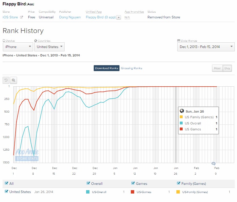Click the 'US-Games' legend label
Screen dimensions: 237x202
coord(144,192)
